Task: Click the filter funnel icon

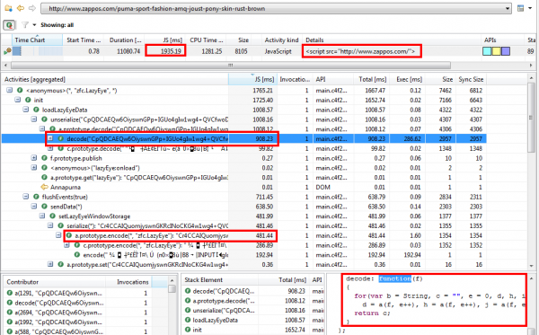Action: click(25, 25)
